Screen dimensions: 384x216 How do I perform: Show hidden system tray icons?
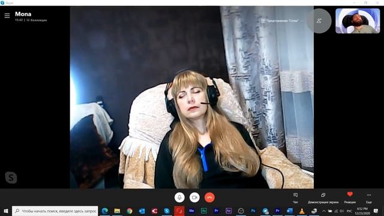click(324, 211)
